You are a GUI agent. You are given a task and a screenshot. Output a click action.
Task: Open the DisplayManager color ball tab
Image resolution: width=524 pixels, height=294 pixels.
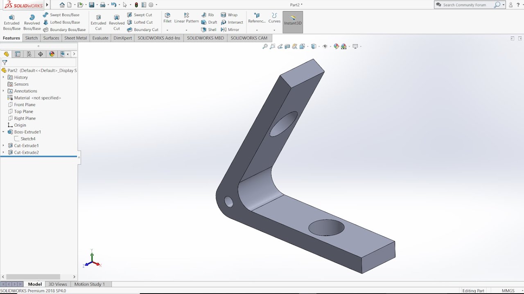point(52,54)
